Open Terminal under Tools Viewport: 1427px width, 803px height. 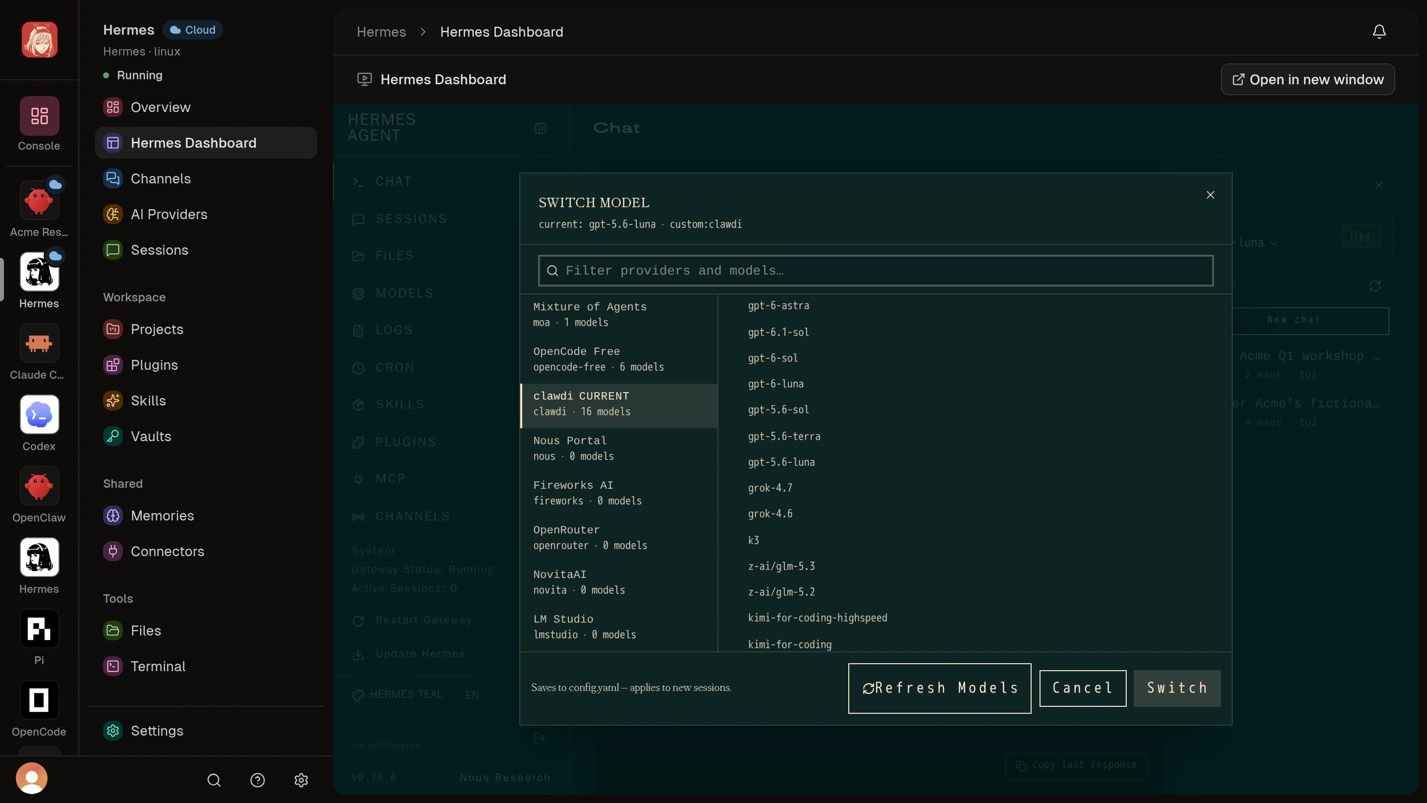point(206,666)
